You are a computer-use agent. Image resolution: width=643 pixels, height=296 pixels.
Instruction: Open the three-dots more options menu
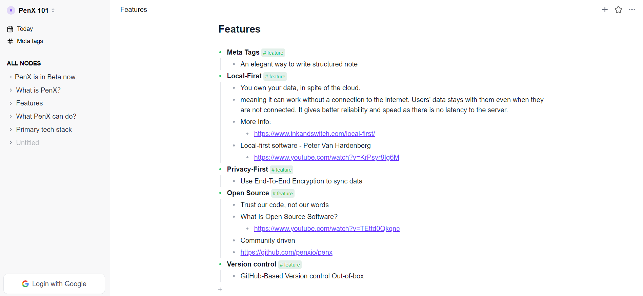(x=632, y=9)
